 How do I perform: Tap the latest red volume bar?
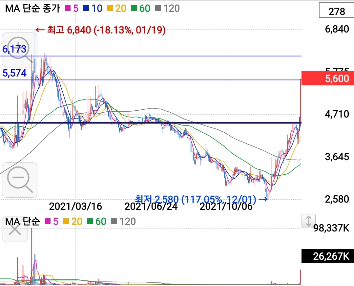301,277
